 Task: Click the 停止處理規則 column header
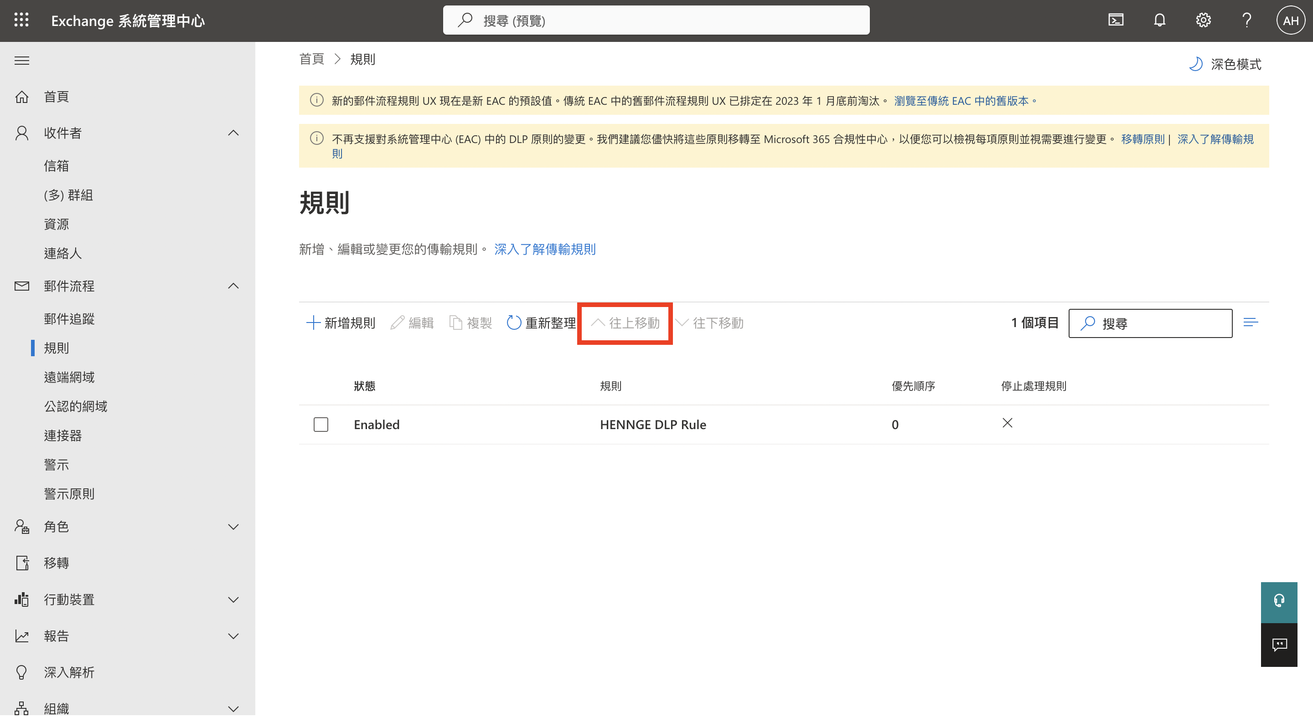(1033, 386)
